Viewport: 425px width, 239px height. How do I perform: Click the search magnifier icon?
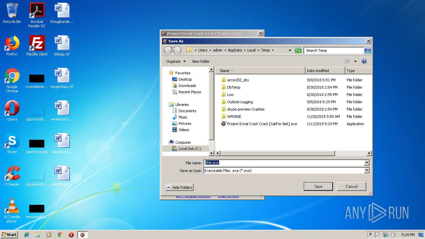point(367,50)
